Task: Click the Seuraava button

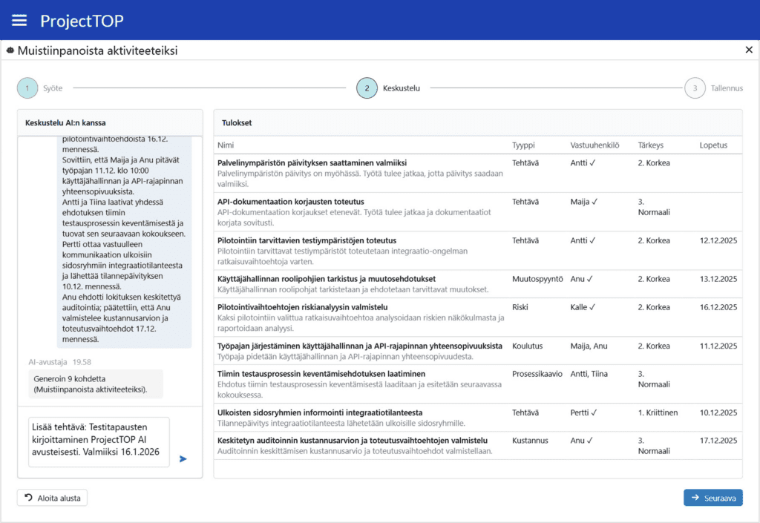Action: coord(712,498)
